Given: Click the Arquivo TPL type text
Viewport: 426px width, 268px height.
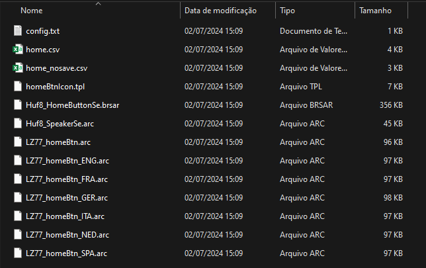Looking at the screenshot, I should (x=301, y=87).
